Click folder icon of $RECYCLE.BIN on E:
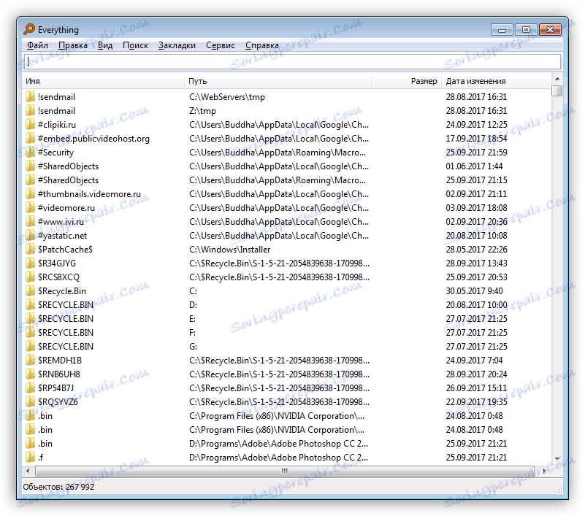 pos(30,319)
